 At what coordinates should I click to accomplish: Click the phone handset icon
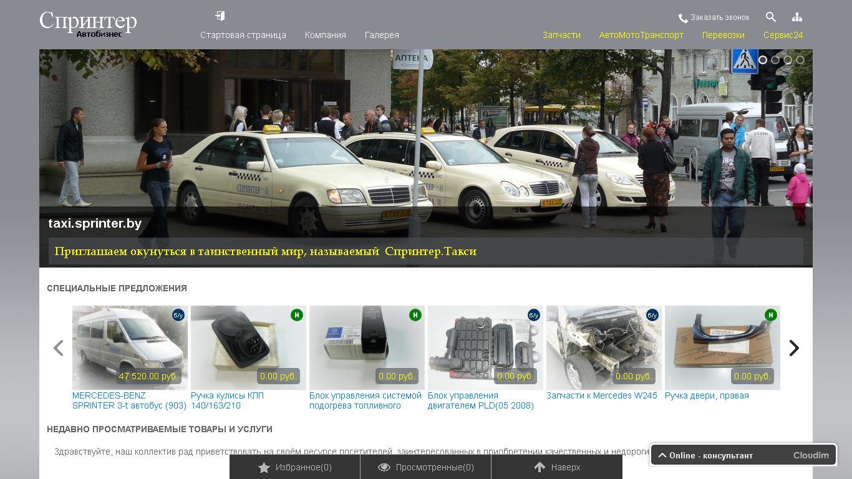pyautogui.click(x=683, y=18)
